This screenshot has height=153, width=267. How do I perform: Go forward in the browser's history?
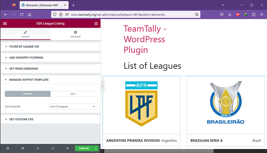point(14,15)
